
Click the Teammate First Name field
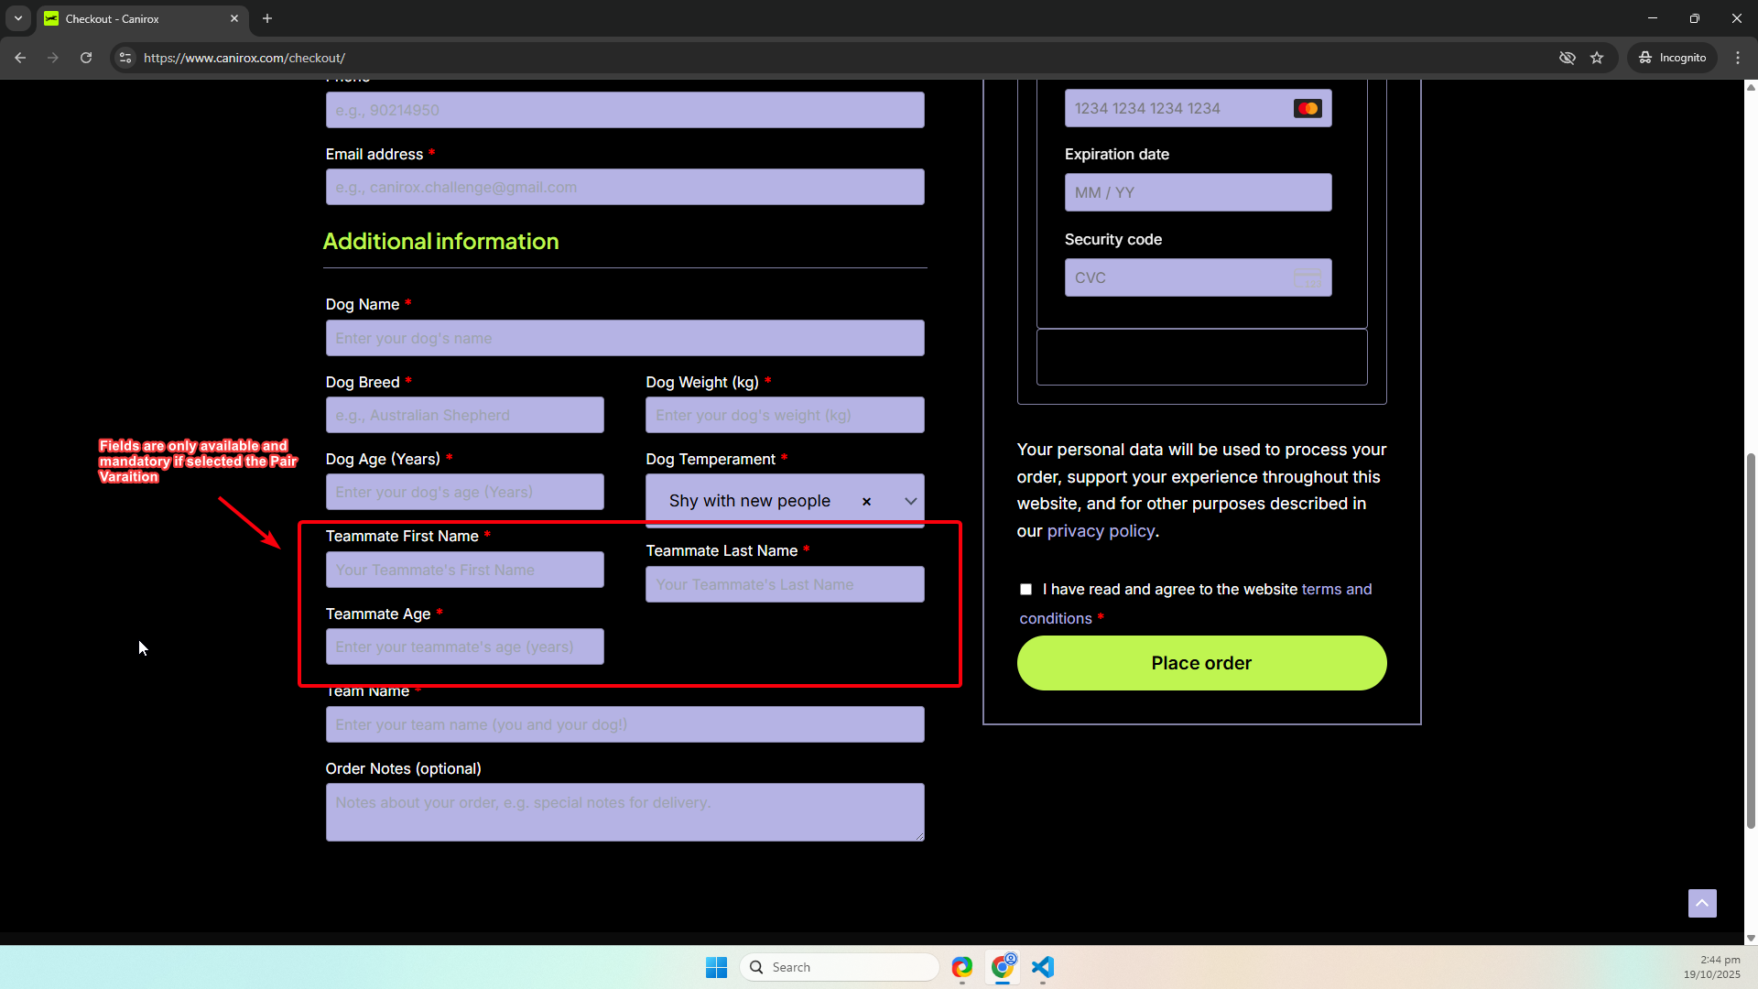[464, 570]
